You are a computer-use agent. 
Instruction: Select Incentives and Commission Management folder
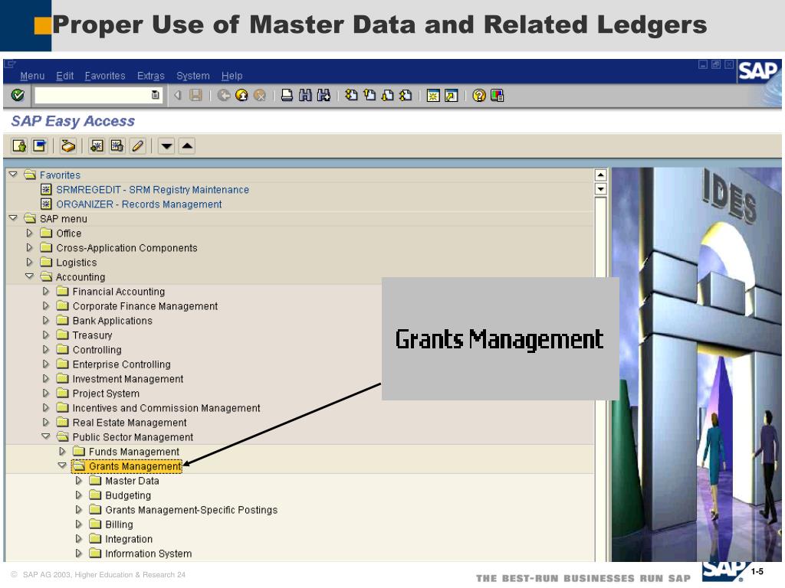point(166,408)
